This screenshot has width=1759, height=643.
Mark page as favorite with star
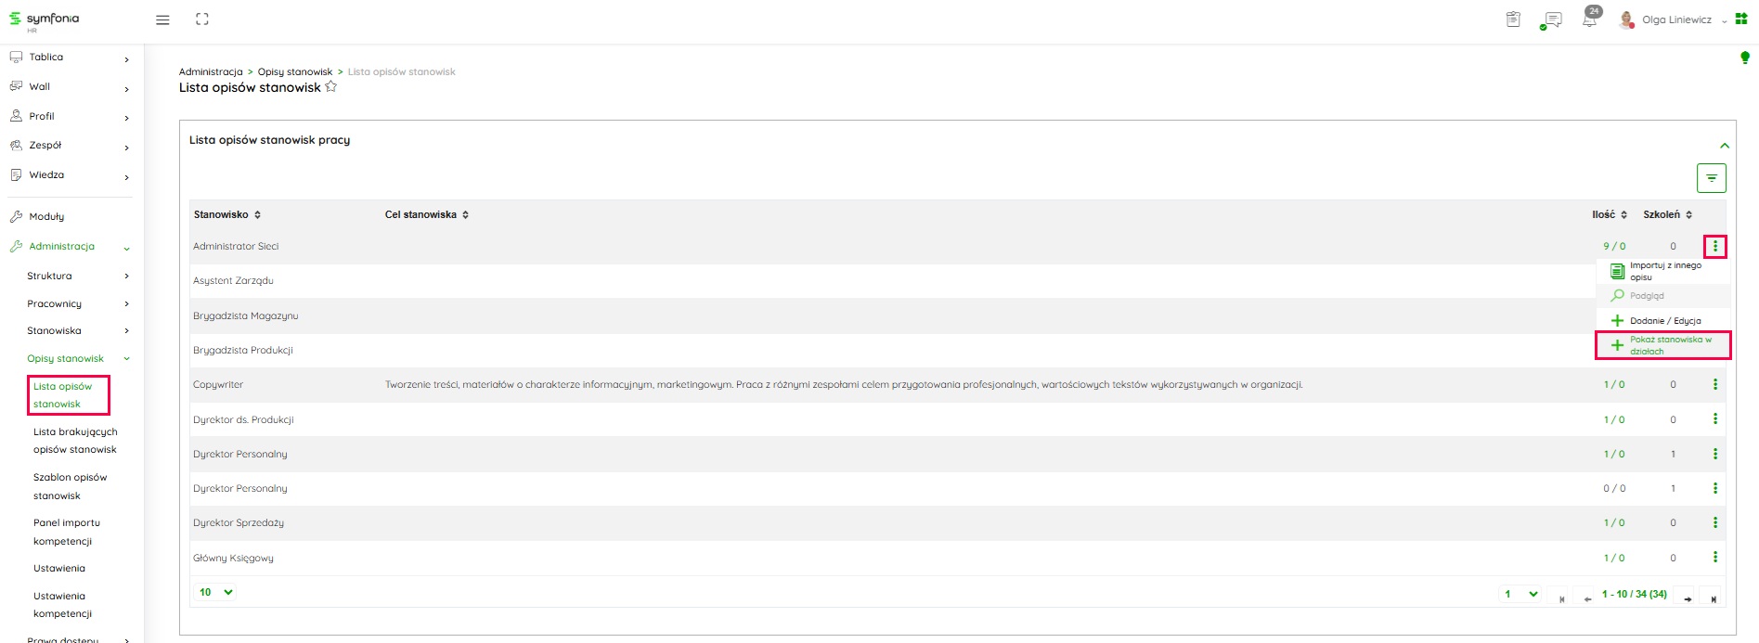click(331, 87)
